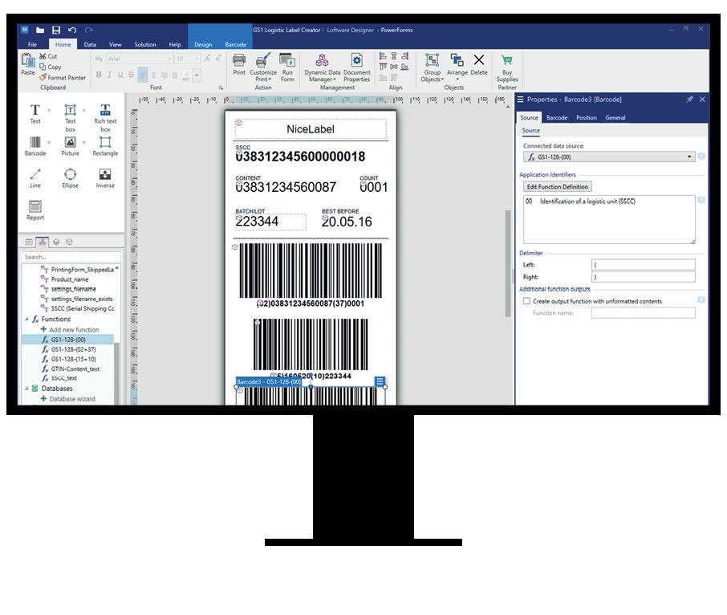727x615 pixels.
Task: Toggle Bold formatting
Action: pyautogui.click(x=99, y=75)
